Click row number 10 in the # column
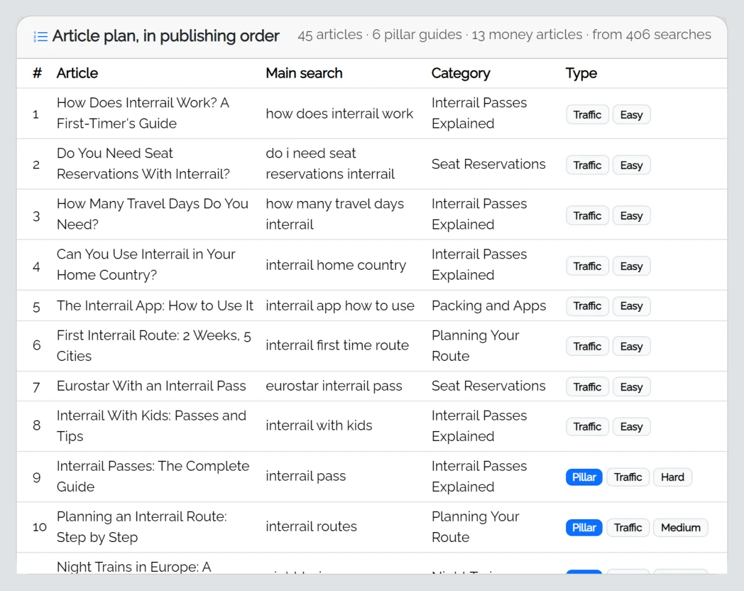The height and width of the screenshot is (591, 744). point(40,527)
